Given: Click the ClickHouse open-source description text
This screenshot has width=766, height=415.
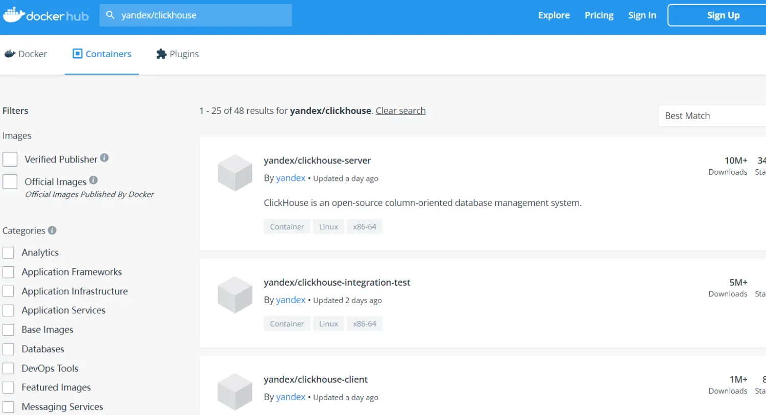Looking at the screenshot, I should 423,203.
